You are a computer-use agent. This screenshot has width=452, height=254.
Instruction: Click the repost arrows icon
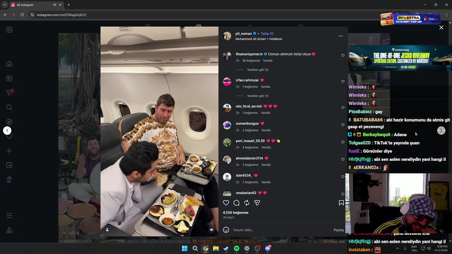[x=247, y=203]
